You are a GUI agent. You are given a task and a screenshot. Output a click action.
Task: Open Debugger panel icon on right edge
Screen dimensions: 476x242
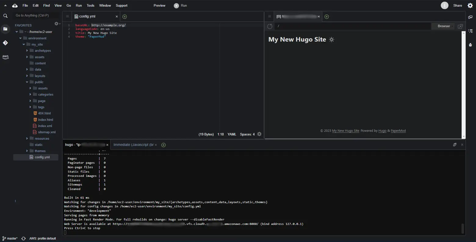coord(470,45)
